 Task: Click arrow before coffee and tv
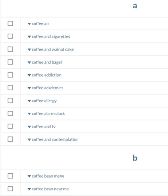pyautogui.click(x=29, y=127)
